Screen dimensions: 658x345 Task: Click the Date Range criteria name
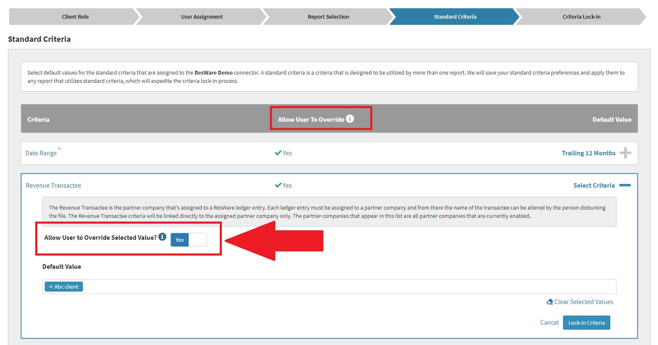coord(41,153)
